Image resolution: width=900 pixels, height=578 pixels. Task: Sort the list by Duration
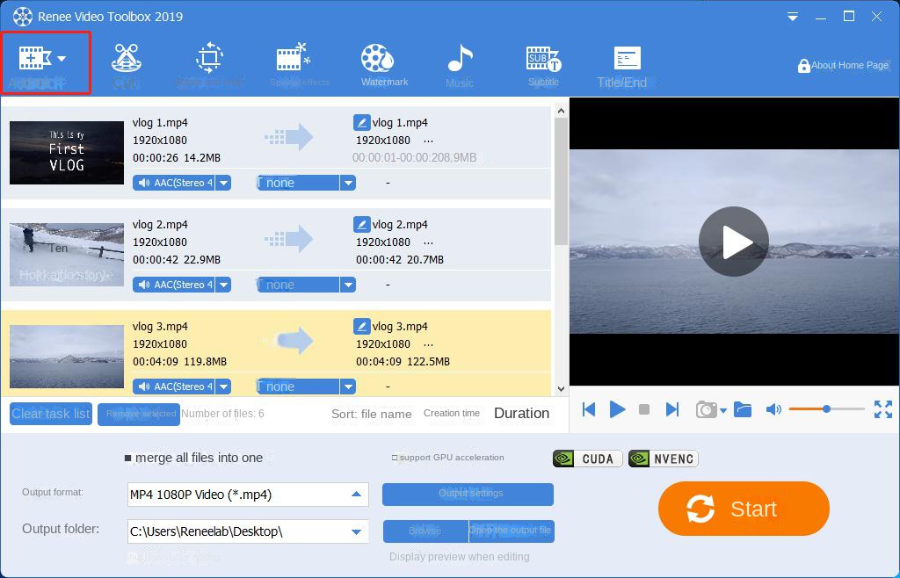coord(521,413)
